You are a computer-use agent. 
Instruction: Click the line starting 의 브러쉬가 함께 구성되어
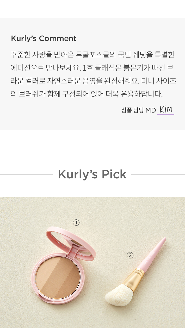pos(87,94)
